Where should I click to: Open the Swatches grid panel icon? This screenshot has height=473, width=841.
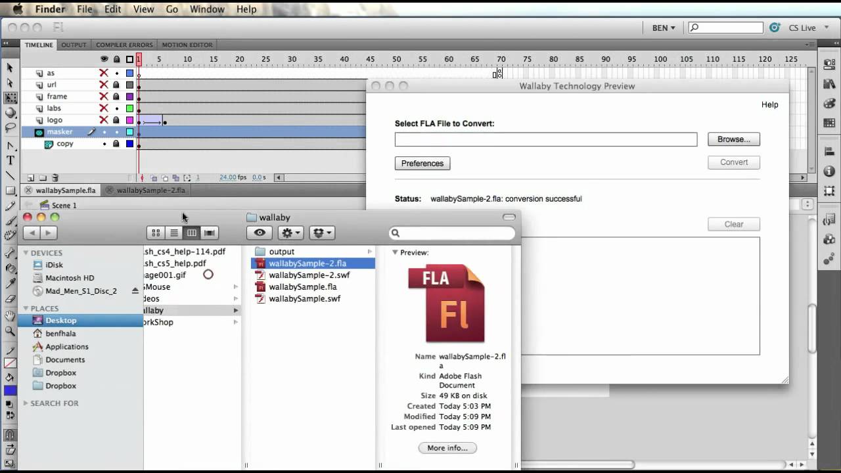coord(829,123)
